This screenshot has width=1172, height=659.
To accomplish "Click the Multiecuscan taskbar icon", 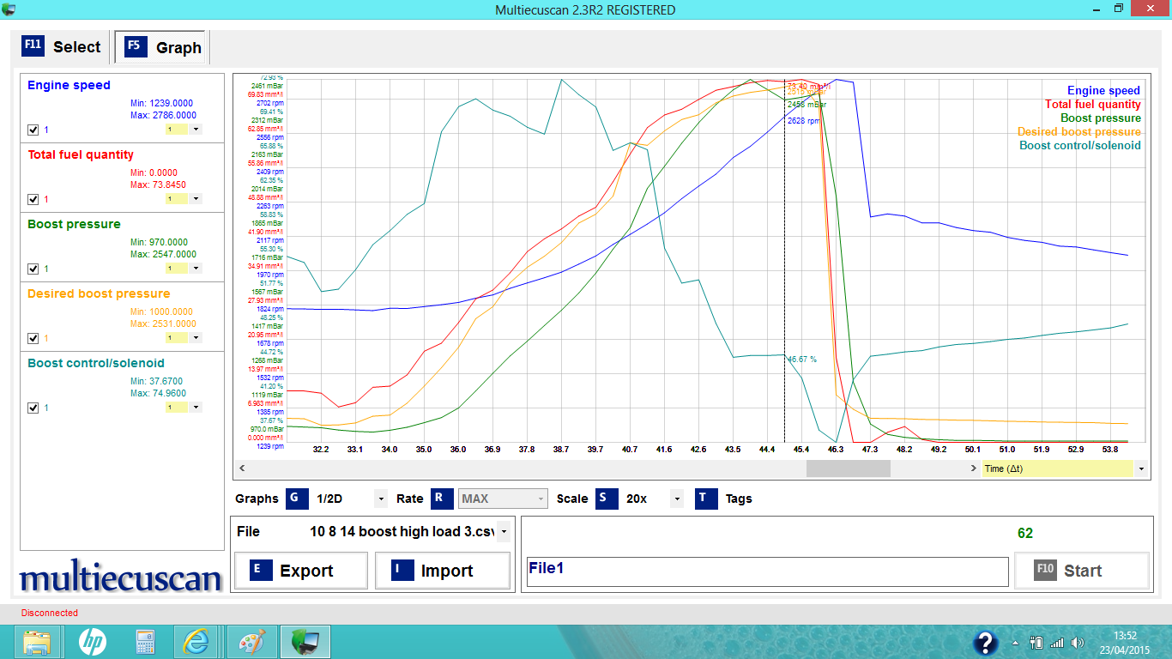I will [305, 642].
